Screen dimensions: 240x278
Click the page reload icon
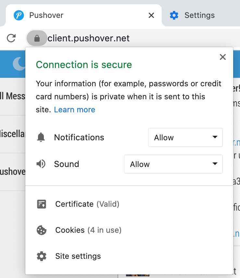tap(11, 38)
